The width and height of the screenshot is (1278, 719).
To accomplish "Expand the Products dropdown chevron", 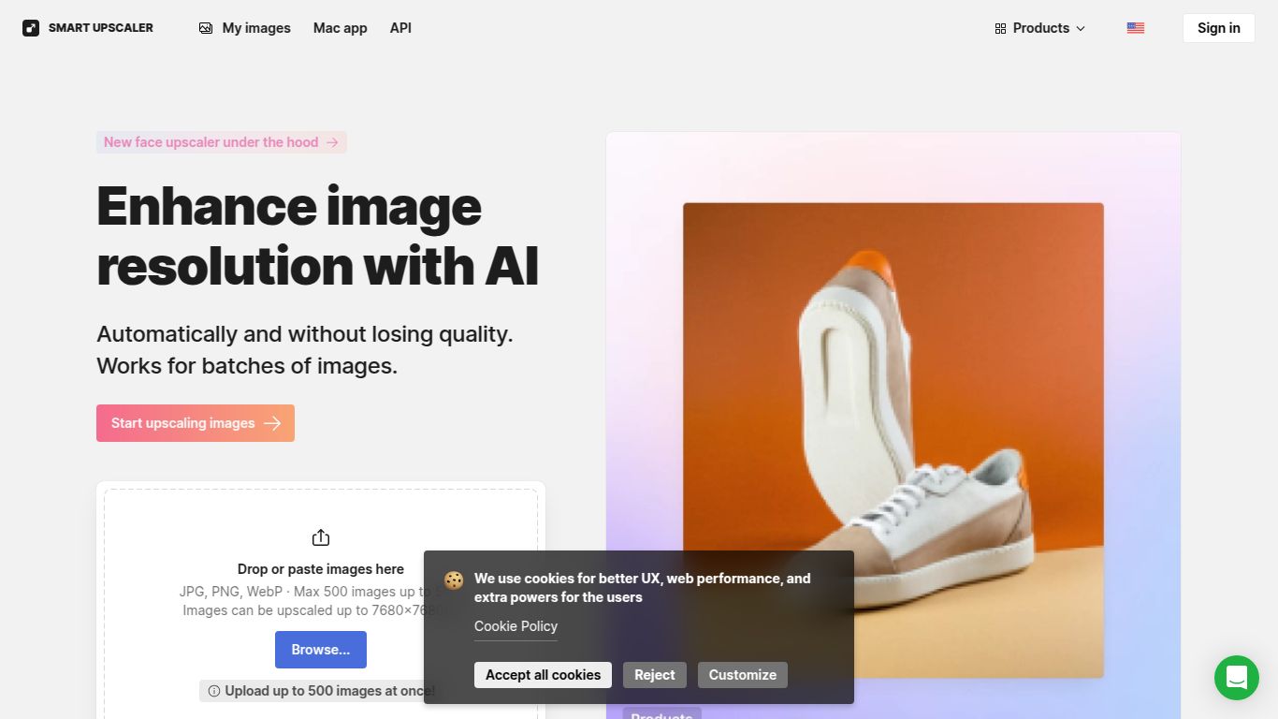I will [x=1081, y=29].
